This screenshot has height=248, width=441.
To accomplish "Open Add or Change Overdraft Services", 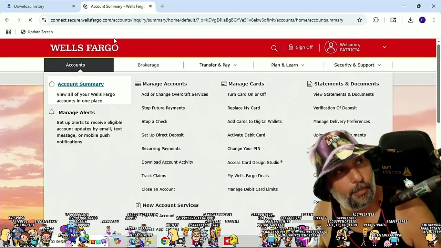I will [175, 94].
